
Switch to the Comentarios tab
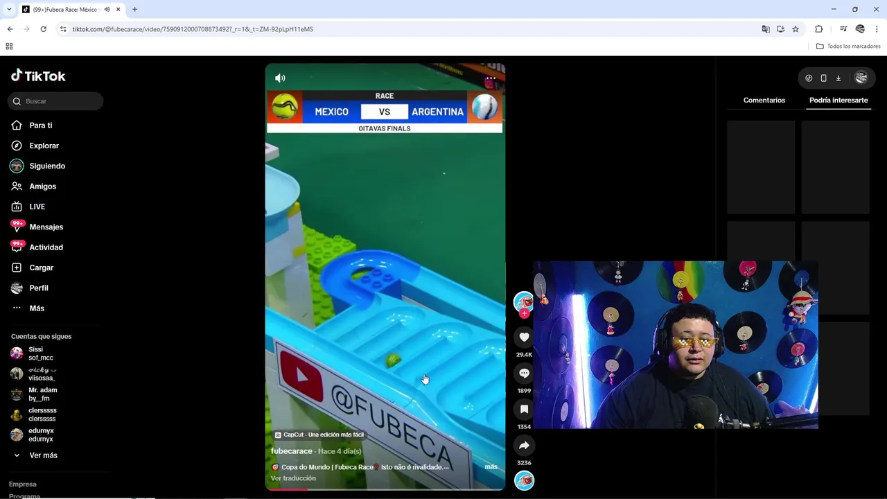764,100
